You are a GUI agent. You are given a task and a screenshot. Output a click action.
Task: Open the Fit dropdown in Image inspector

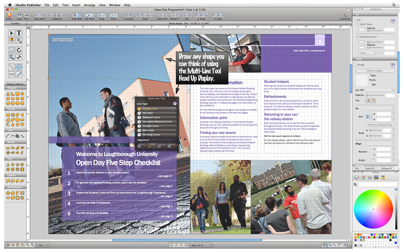[380, 108]
